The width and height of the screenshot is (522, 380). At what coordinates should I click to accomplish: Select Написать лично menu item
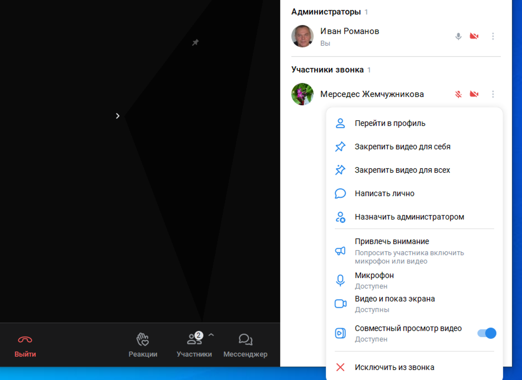click(414, 193)
